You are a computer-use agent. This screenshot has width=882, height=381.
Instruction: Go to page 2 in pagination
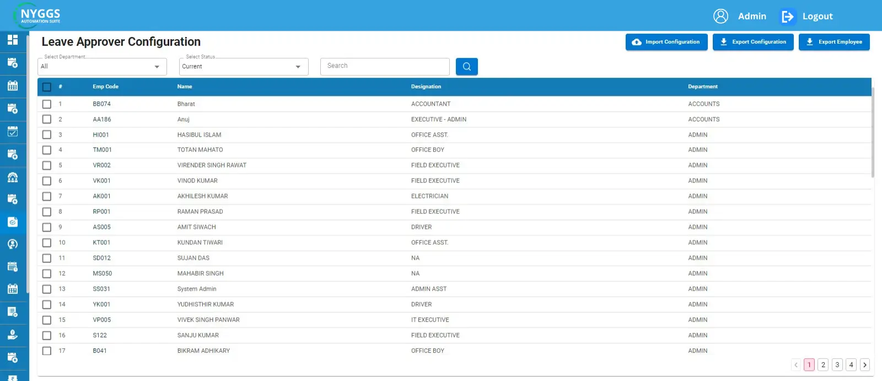pos(823,364)
